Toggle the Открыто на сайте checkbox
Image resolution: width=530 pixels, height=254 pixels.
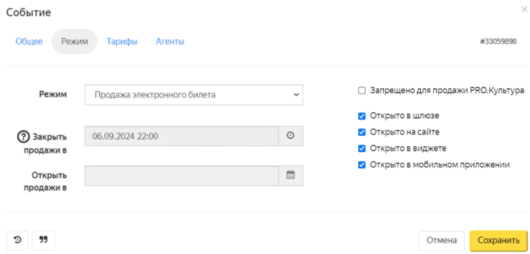pos(362,132)
